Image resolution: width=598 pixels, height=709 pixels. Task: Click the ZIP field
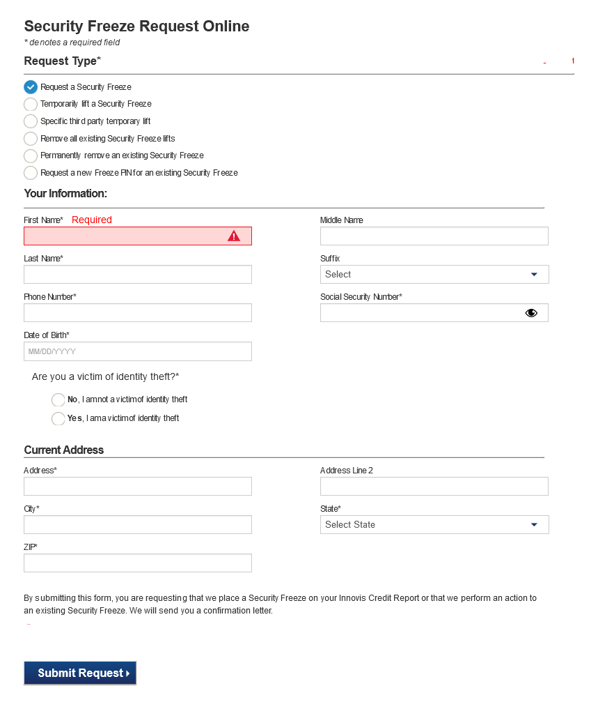(x=137, y=563)
